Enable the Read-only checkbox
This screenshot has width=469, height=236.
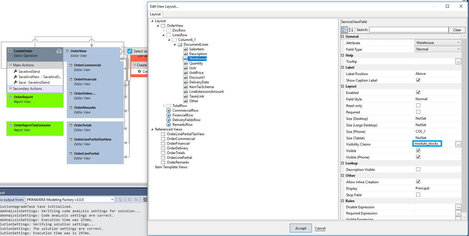coord(418,105)
